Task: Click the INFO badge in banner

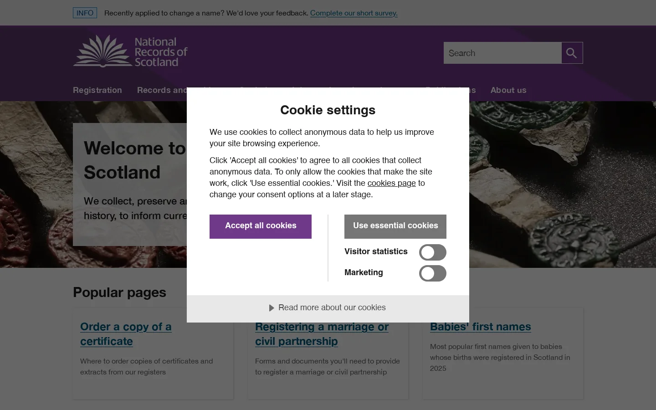Action: coord(85,13)
